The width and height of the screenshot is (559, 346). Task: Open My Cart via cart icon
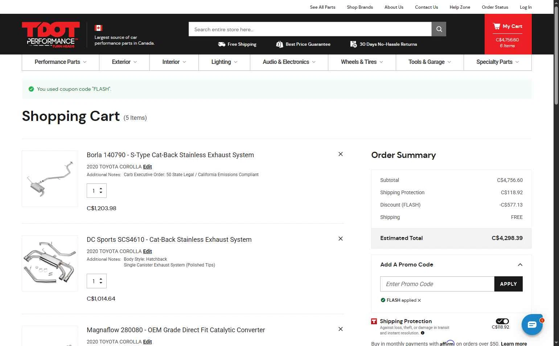[496, 26]
